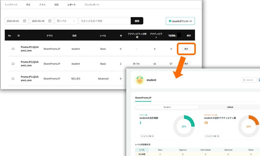The width and height of the screenshot is (260, 156).
Task: Click the Excel icon on download button
Action: click(x=170, y=21)
